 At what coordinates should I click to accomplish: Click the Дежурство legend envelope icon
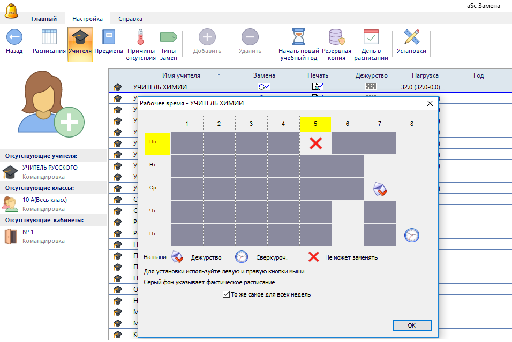point(177,257)
